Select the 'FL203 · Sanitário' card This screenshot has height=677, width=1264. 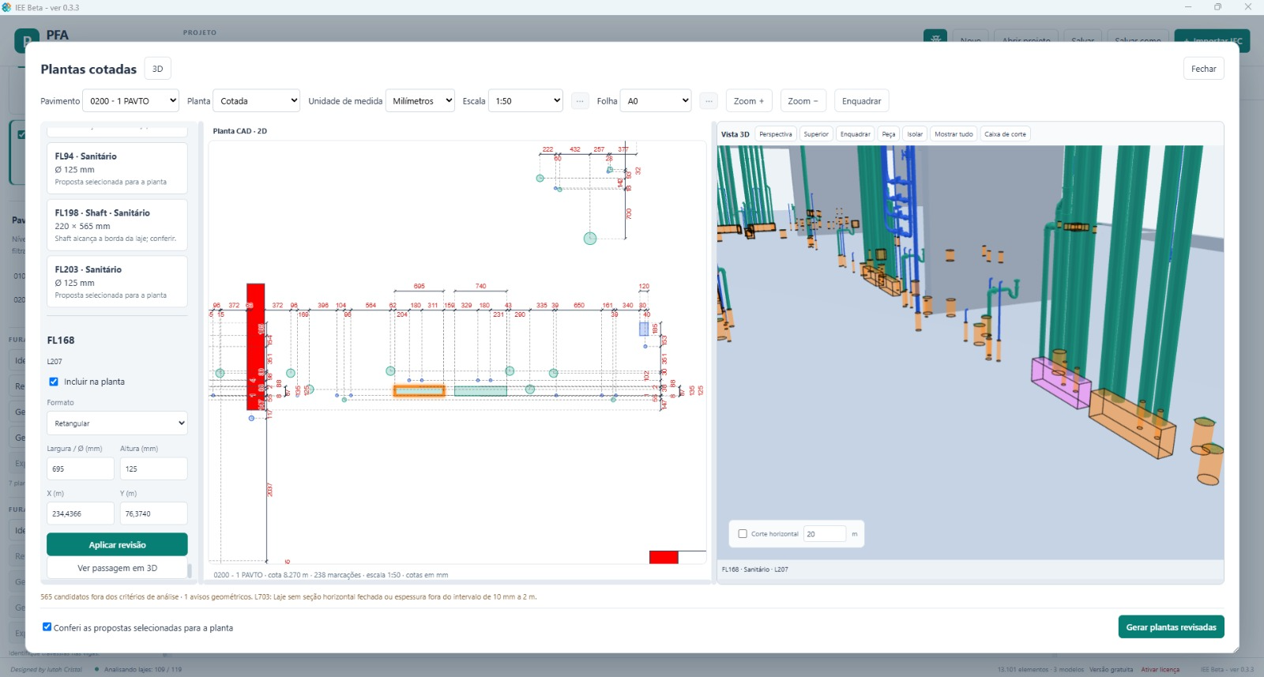click(x=117, y=282)
